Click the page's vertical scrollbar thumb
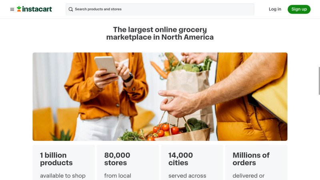 (x=319, y=80)
